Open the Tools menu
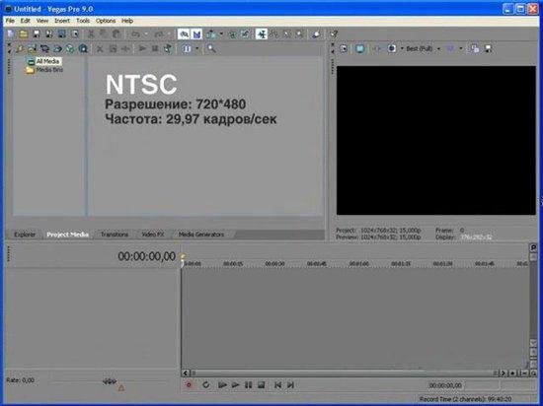The width and height of the screenshot is (543, 406). point(83,21)
